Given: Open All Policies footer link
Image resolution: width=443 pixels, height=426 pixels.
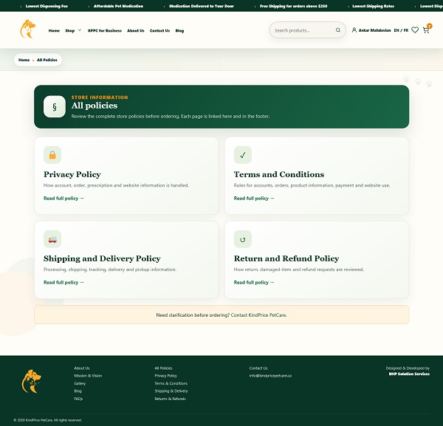Looking at the screenshot, I should 163,368.
